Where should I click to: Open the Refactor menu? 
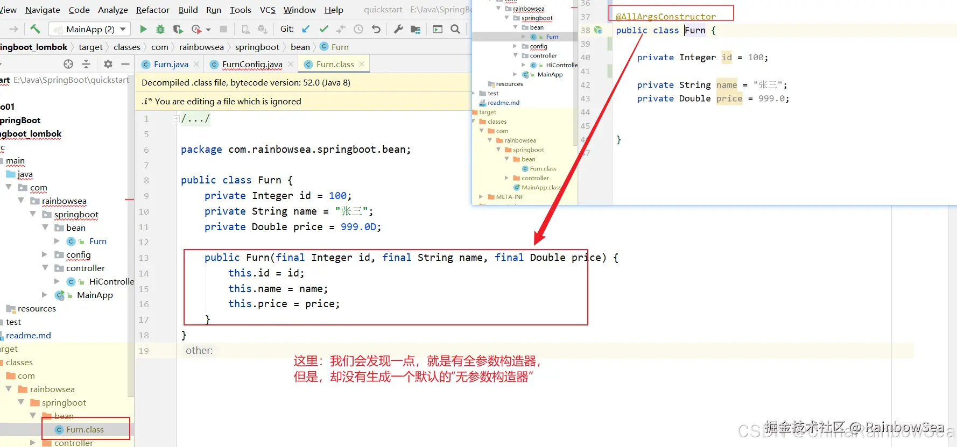pyautogui.click(x=153, y=10)
